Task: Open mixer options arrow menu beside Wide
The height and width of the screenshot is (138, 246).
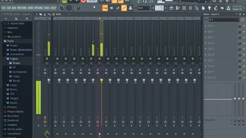Action: click(37, 14)
